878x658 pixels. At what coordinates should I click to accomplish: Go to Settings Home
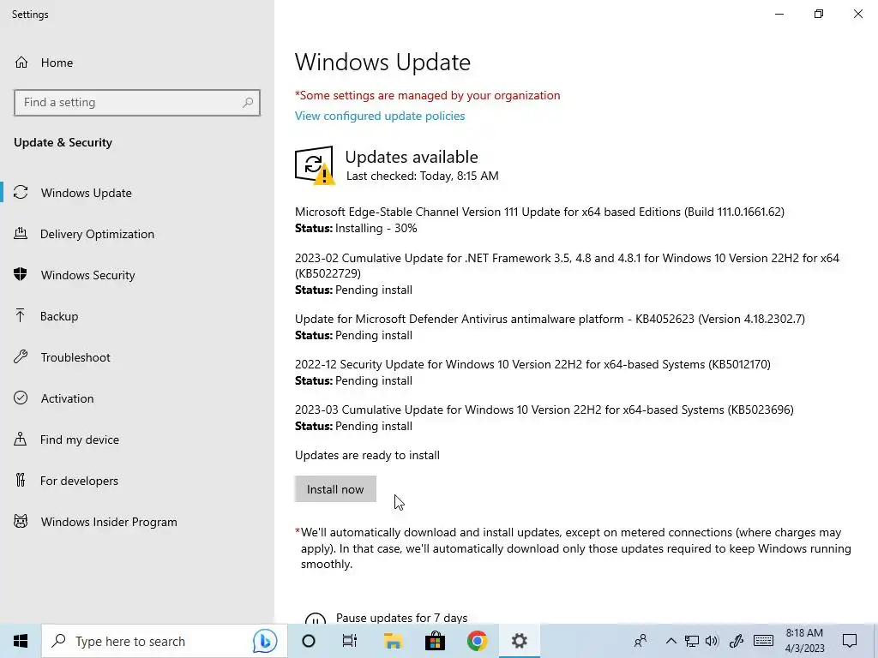click(137, 63)
